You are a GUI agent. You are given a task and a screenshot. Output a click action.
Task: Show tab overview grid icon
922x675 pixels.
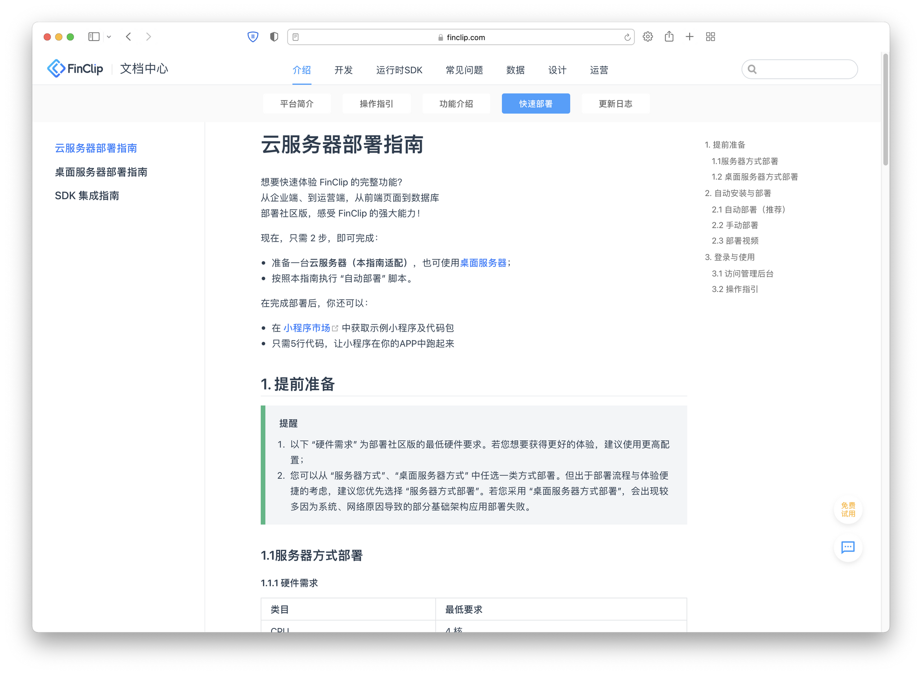pyautogui.click(x=710, y=37)
